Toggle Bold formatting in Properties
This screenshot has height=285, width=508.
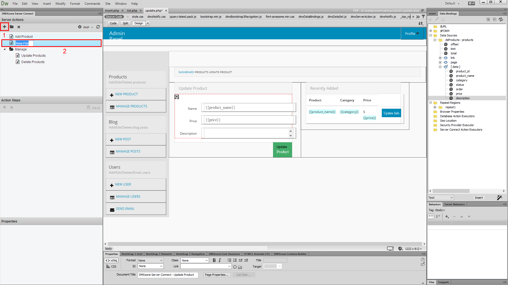point(214,260)
